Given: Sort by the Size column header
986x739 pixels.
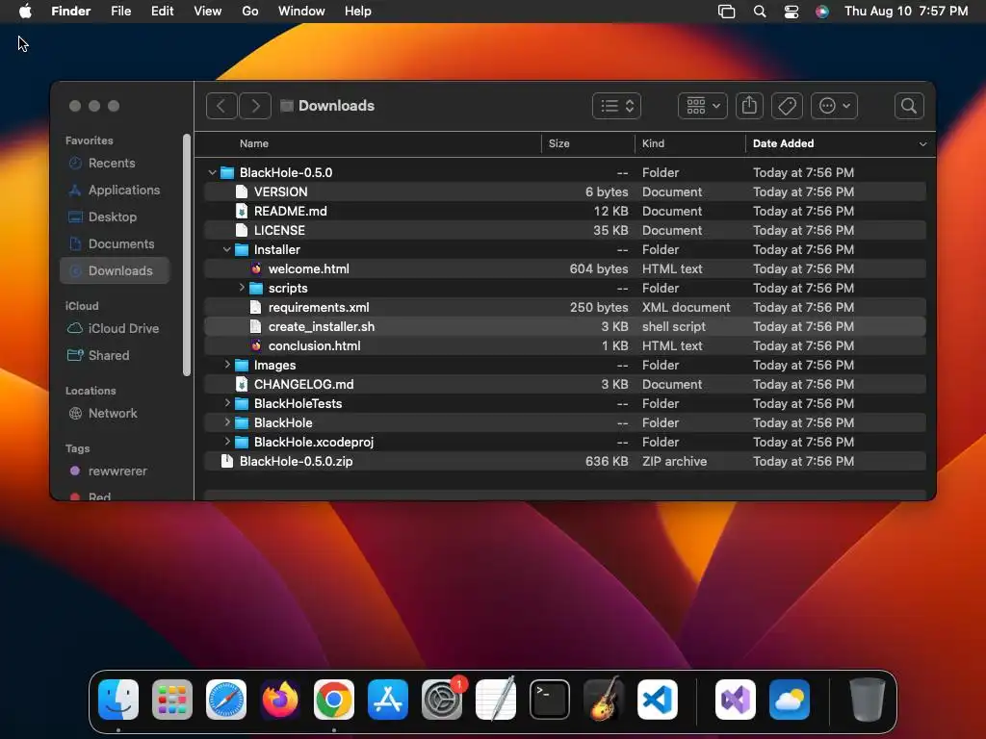Looking at the screenshot, I should pos(559,143).
